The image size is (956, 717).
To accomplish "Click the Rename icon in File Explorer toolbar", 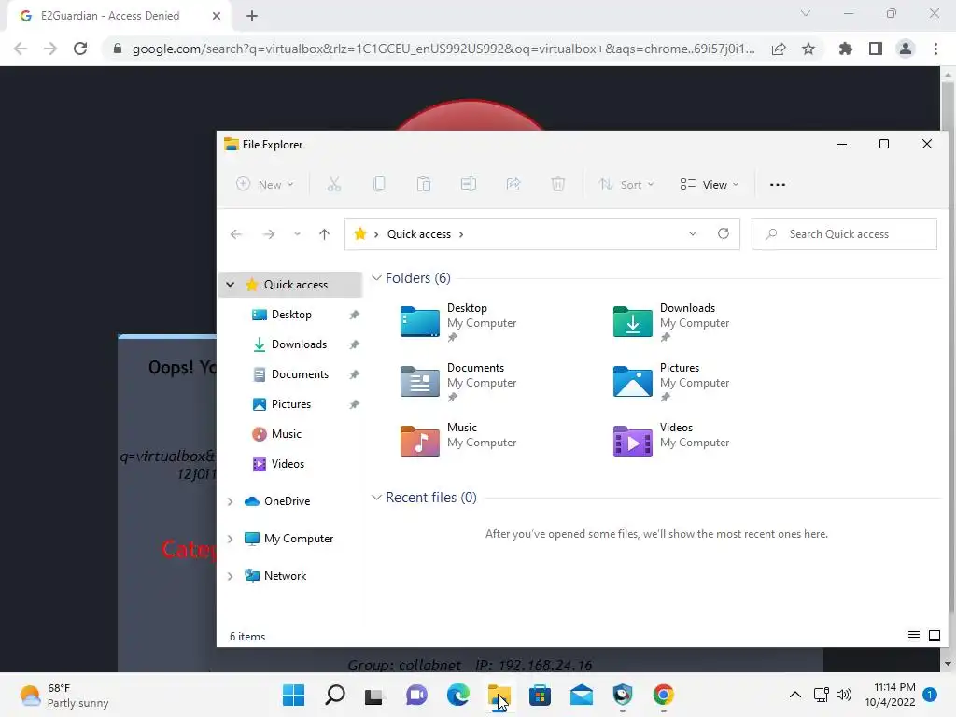I will coord(469,184).
